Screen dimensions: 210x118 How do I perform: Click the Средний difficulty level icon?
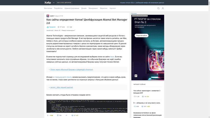[x=48, y=27]
